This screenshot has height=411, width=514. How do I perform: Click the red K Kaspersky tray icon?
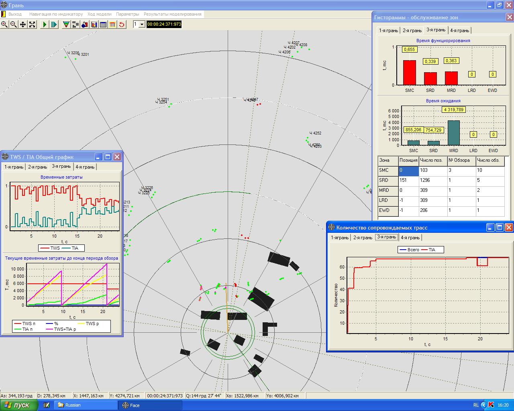491,405
